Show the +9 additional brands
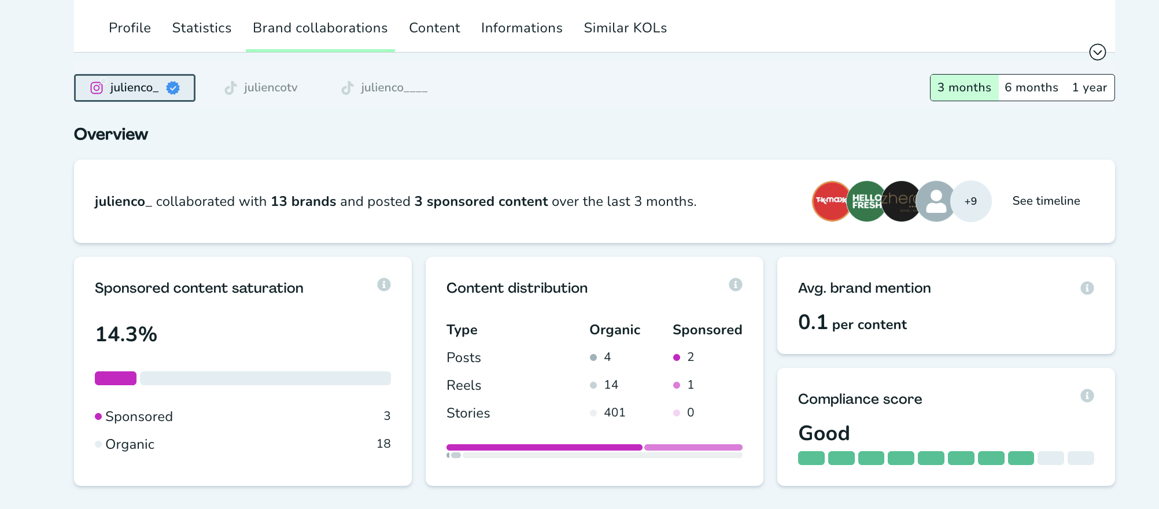1159x509 pixels. pyautogui.click(x=970, y=201)
